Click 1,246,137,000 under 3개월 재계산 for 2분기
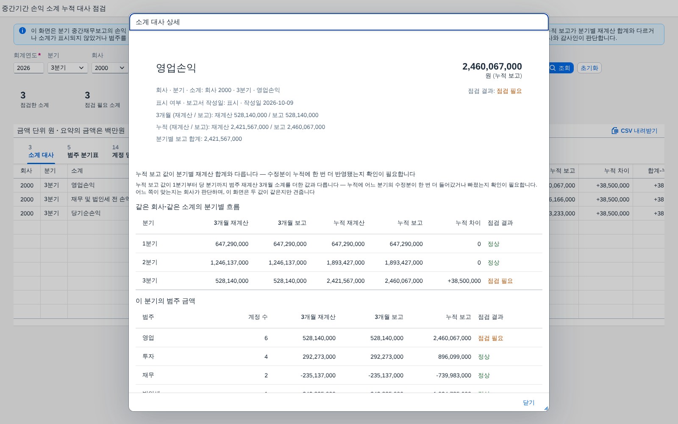Screen dimensions: 678x424 click(x=229, y=262)
